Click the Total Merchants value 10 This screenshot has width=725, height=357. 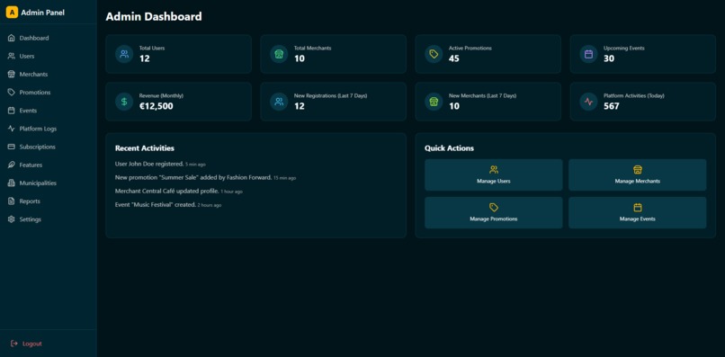coord(300,58)
